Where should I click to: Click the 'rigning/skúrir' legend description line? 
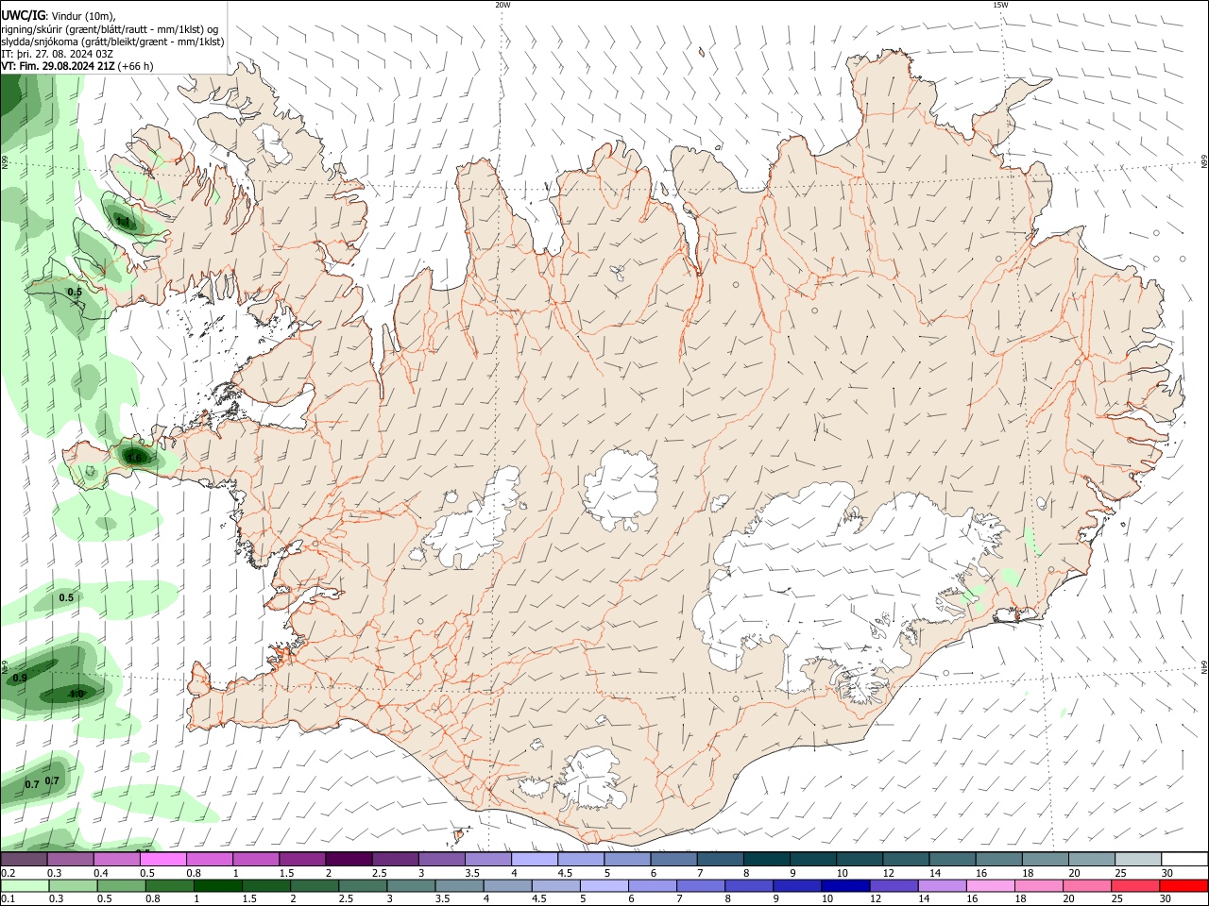point(110,29)
